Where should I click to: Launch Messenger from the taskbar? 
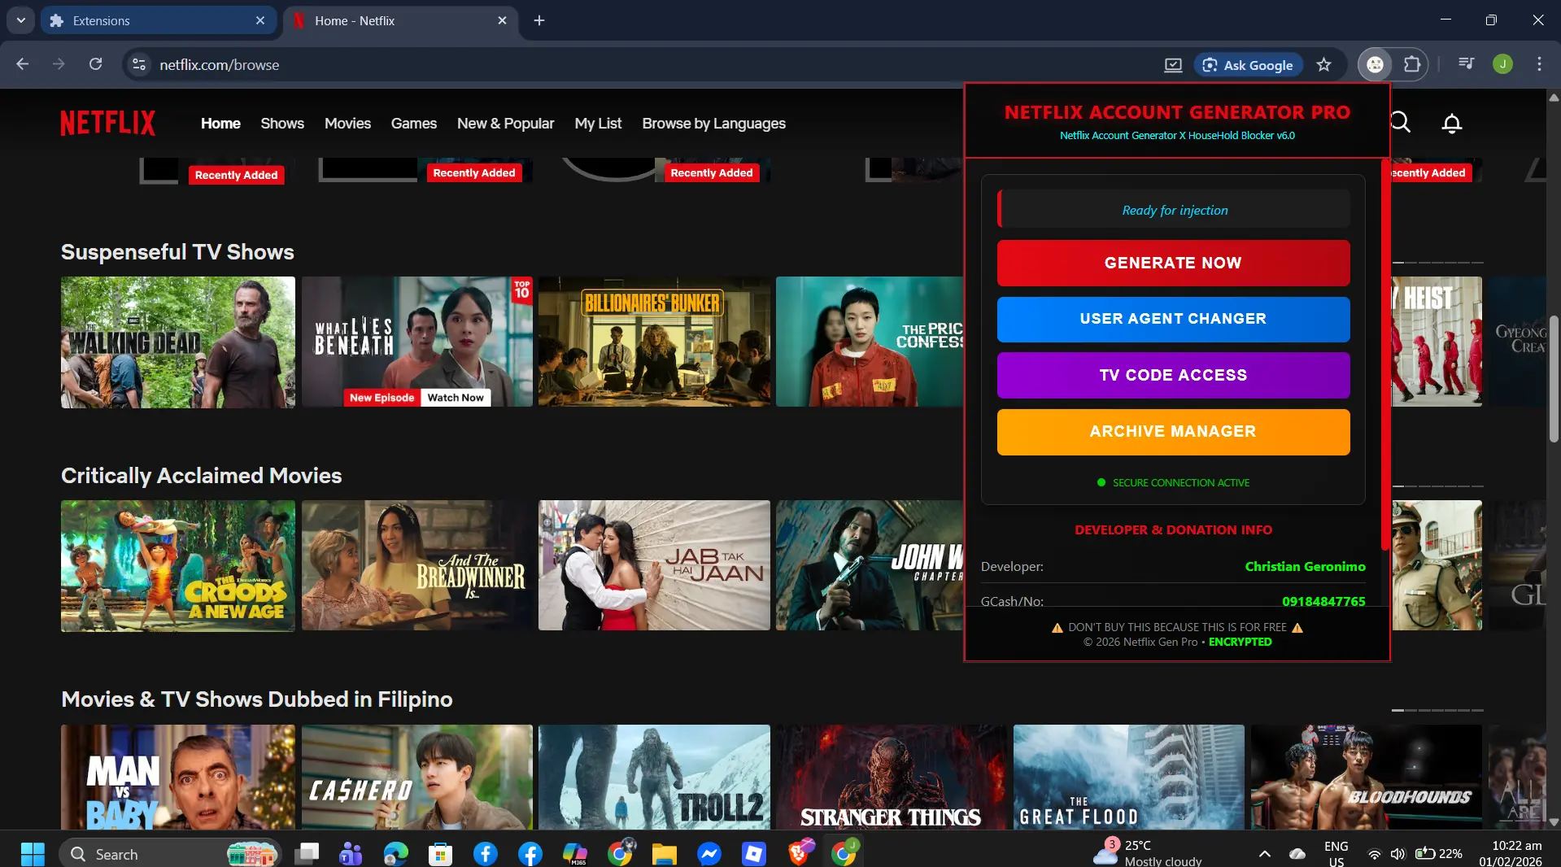tap(709, 854)
